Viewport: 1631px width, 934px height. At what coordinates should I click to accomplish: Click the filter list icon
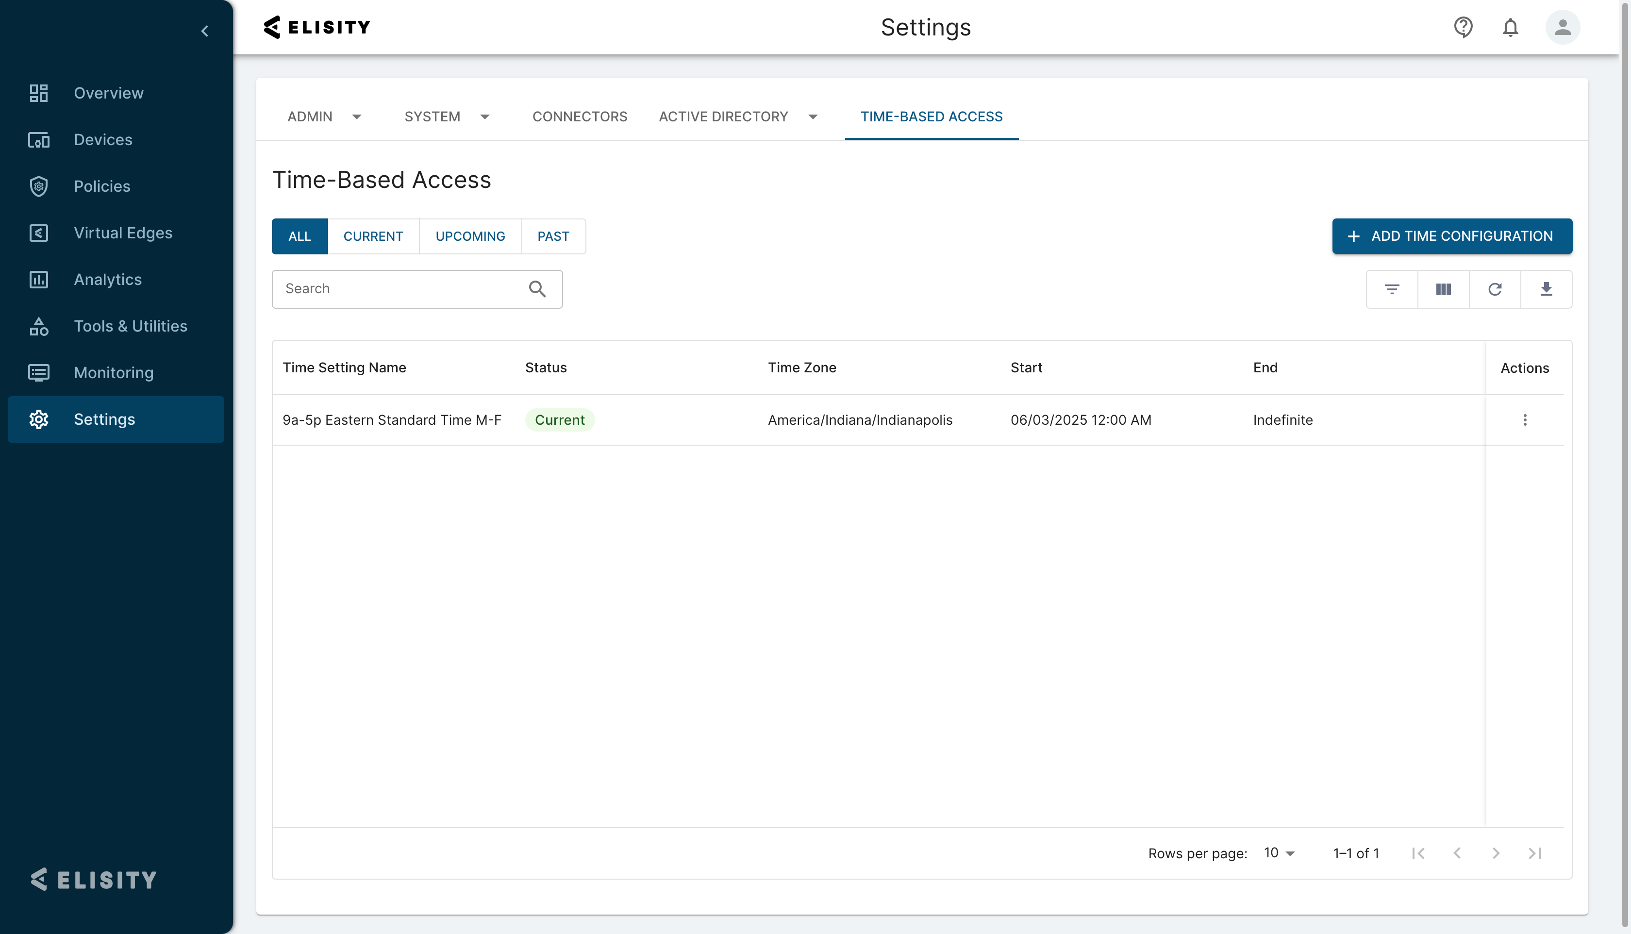click(x=1391, y=289)
